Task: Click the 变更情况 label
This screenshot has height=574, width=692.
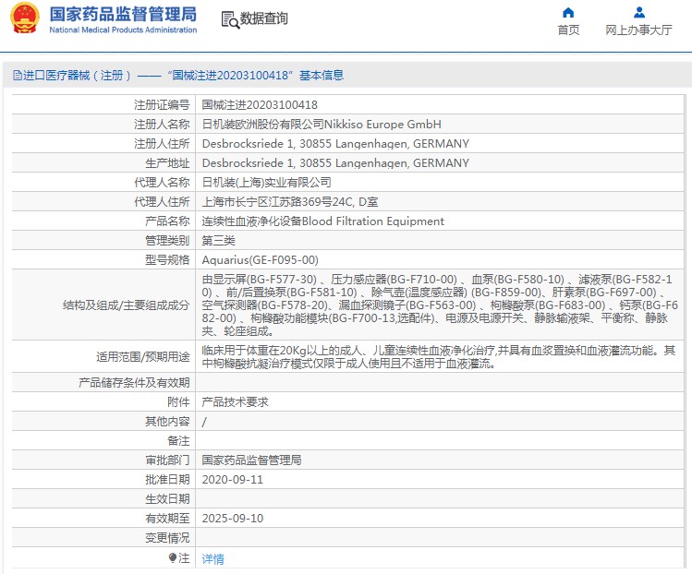Action: 167,538
